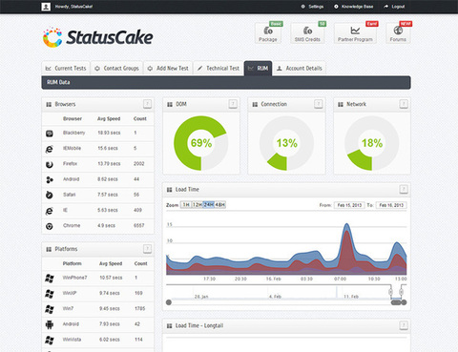Click the From date field
458x352 pixels.
[349, 205]
